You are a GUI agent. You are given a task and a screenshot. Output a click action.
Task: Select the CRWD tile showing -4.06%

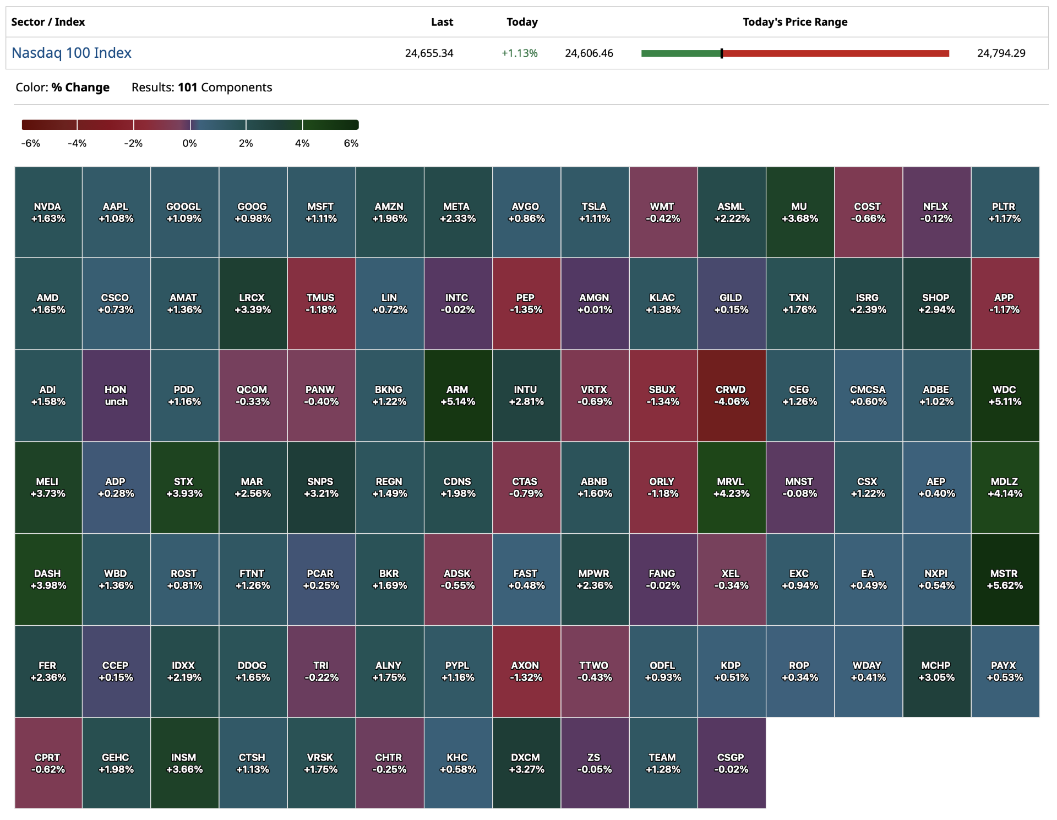click(x=731, y=396)
